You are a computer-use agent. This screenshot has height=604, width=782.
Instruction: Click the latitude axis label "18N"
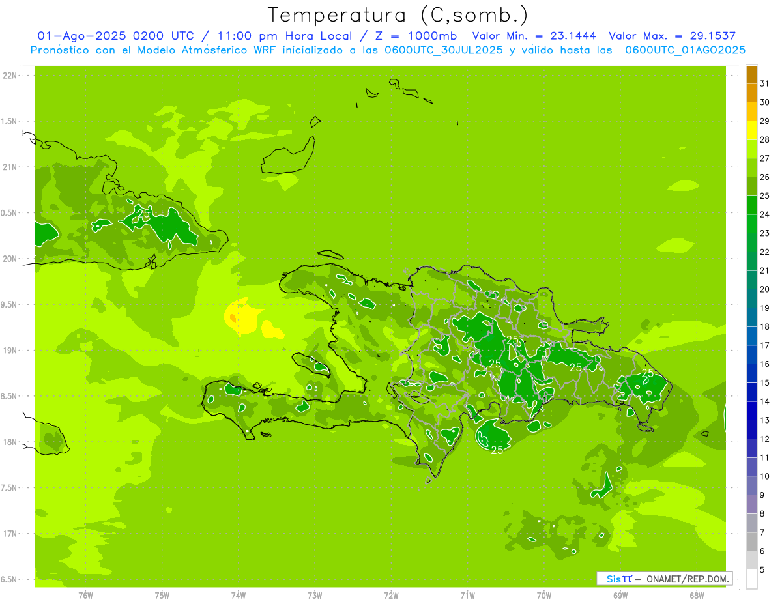click(x=10, y=442)
